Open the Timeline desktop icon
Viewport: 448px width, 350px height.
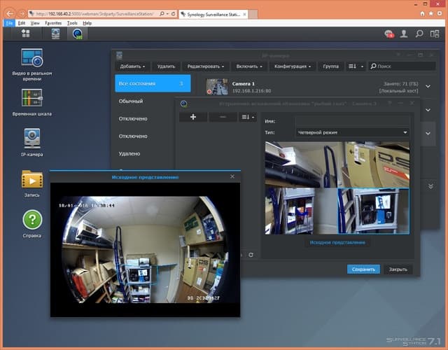coord(31,97)
